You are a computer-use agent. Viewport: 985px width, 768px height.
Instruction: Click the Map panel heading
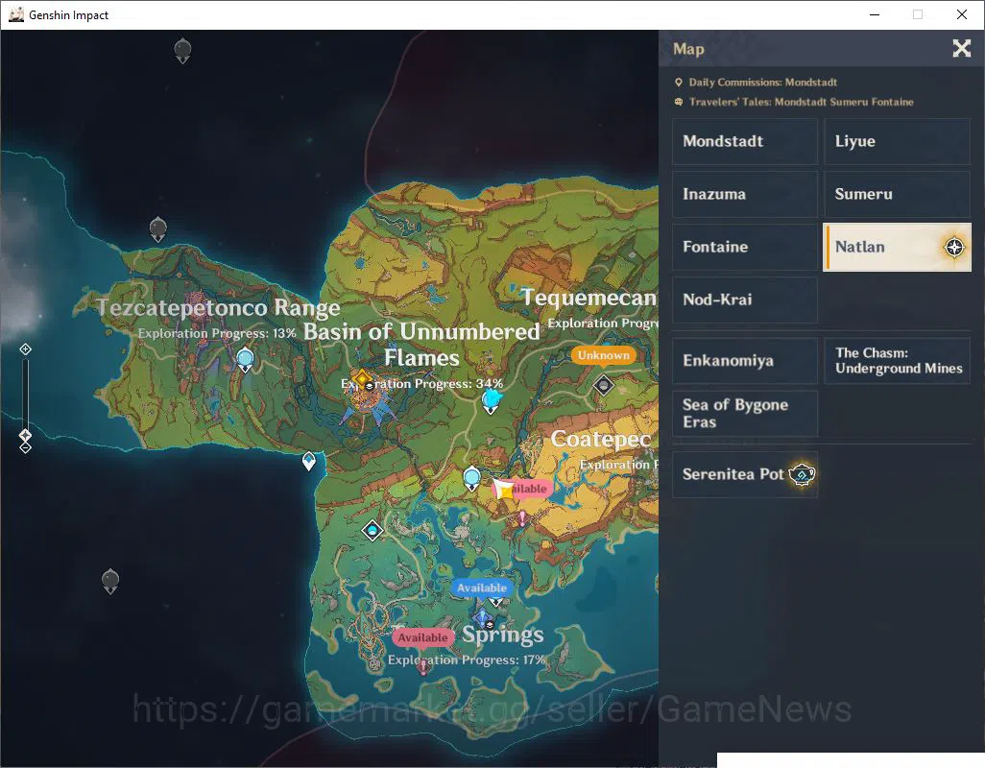[688, 49]
